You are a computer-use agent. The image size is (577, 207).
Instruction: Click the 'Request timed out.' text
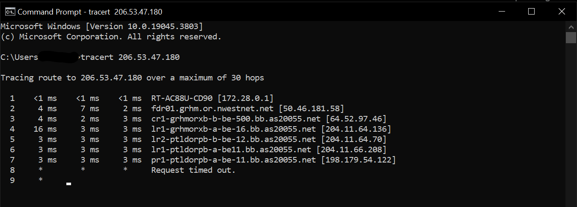point(193,170)
